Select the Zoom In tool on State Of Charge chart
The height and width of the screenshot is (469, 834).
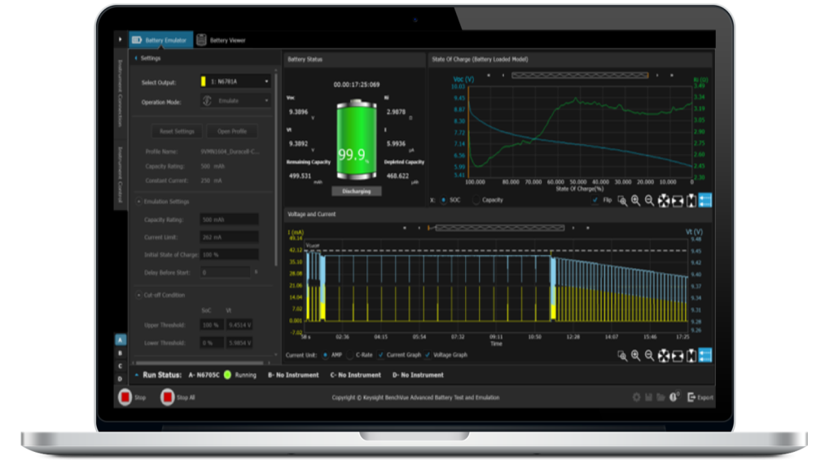637,199
